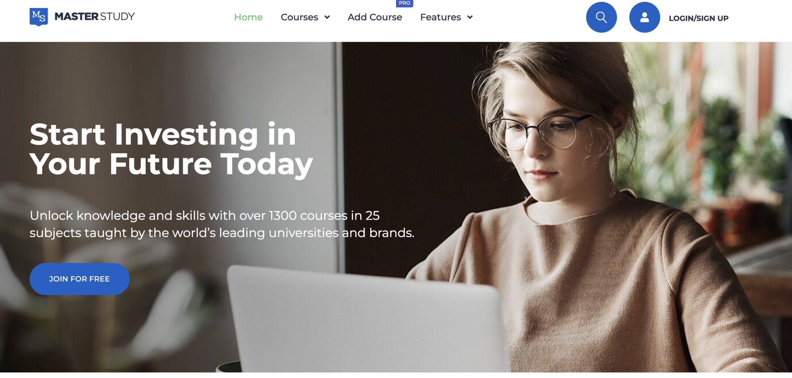Click the Unlock knowledge and skills subtitle text
The image size is (792, 378).
coord(222,224)
